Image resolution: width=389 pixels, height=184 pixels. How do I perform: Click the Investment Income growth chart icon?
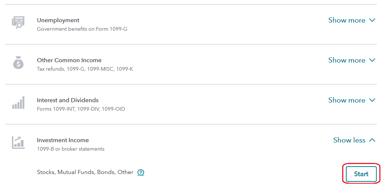[18, 143]
